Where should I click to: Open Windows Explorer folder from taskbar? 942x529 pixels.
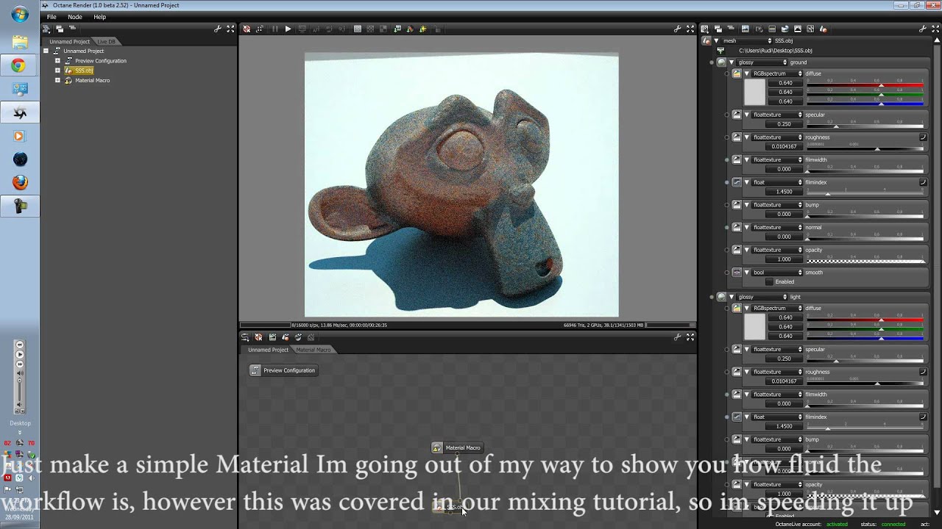20,42
